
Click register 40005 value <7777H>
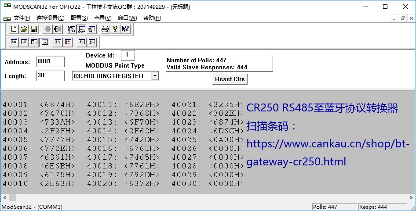[57, 139]
